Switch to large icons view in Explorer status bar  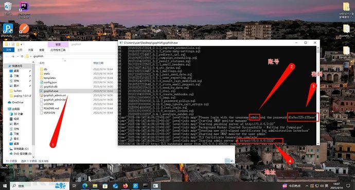[232, 161]
